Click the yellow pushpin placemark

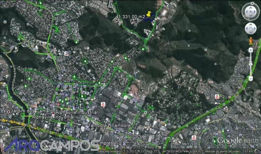(149, 14)
